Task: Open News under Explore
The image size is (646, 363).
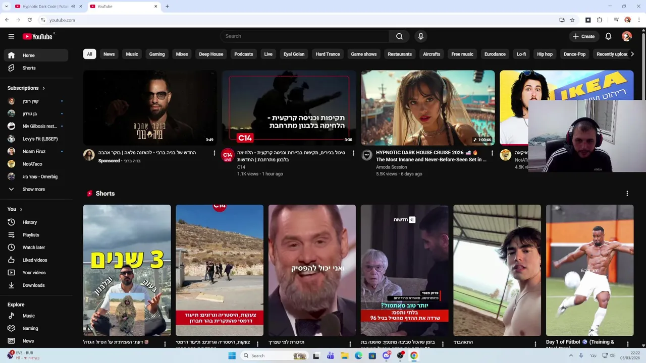Action: pyautogui.click(x=35, y=341)
